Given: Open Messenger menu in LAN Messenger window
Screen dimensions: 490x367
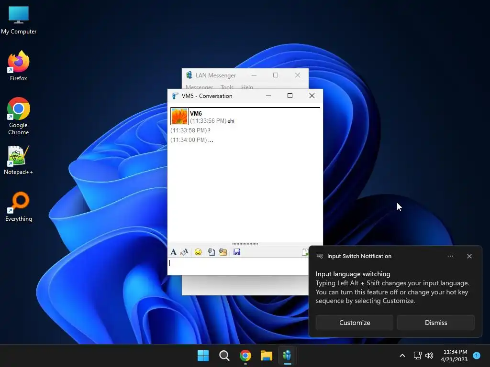Looking at the screenshot, I should tap(200, 87).
